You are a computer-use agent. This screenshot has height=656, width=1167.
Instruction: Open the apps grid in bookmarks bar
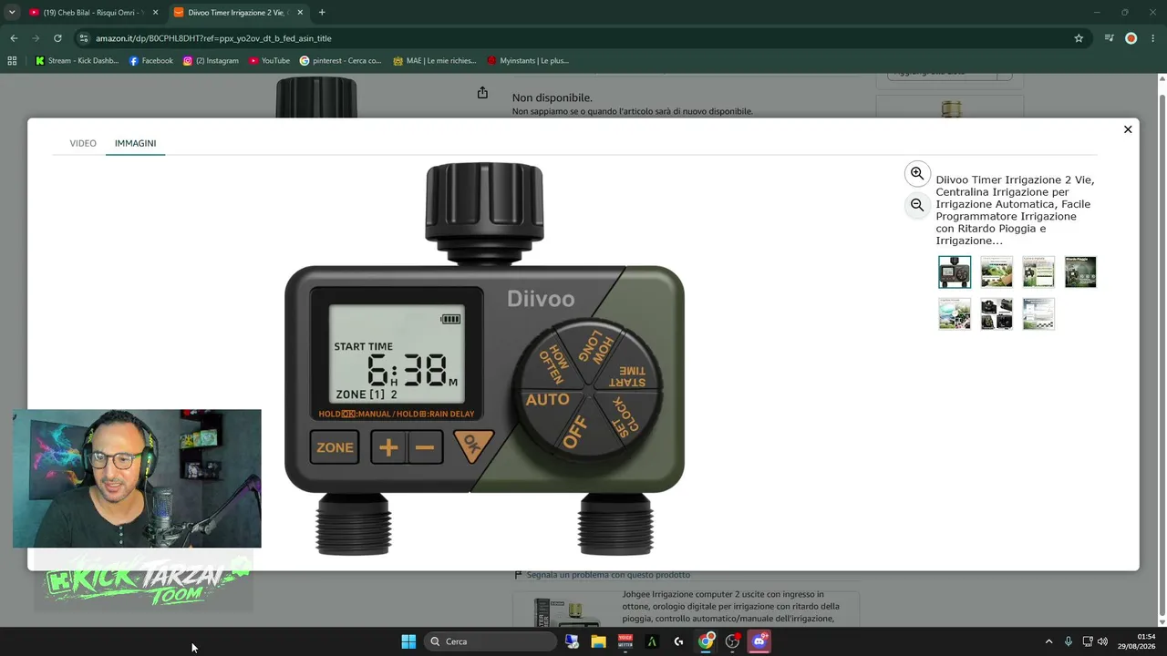click(x=12, y=61)
